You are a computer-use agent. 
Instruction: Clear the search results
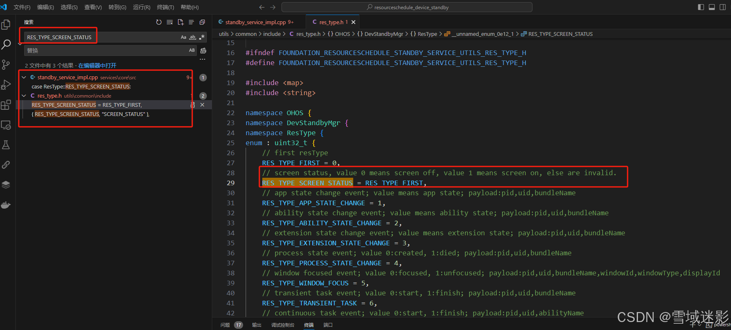(170, 22)
